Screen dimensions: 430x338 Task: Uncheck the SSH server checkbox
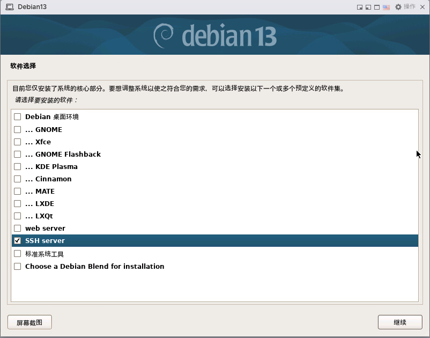click(x=18, y=241)
